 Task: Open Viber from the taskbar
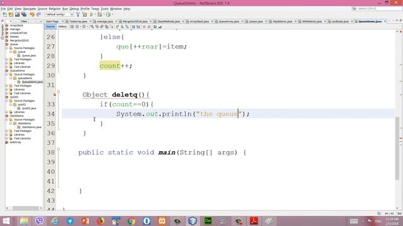tap(39, 221)
